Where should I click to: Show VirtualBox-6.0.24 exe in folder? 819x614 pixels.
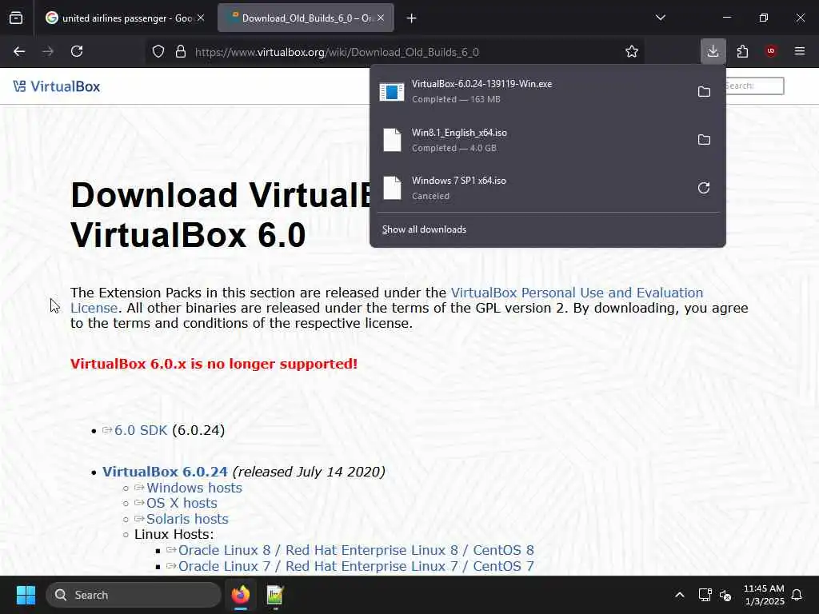click(x=704, y=92)
